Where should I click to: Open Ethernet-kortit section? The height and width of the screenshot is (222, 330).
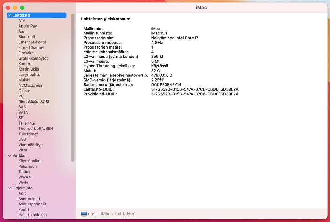coord(32,42)
